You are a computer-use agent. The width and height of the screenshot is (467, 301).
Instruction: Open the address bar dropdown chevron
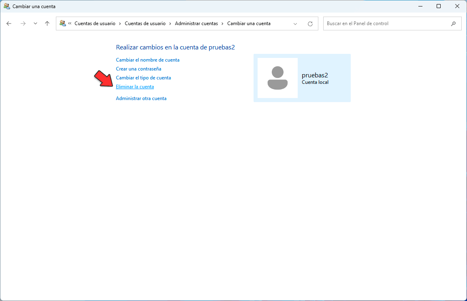(x=295, y=23)
